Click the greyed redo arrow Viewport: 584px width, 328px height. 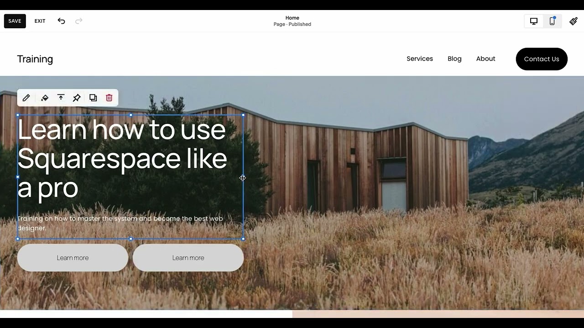click(79, 21)
